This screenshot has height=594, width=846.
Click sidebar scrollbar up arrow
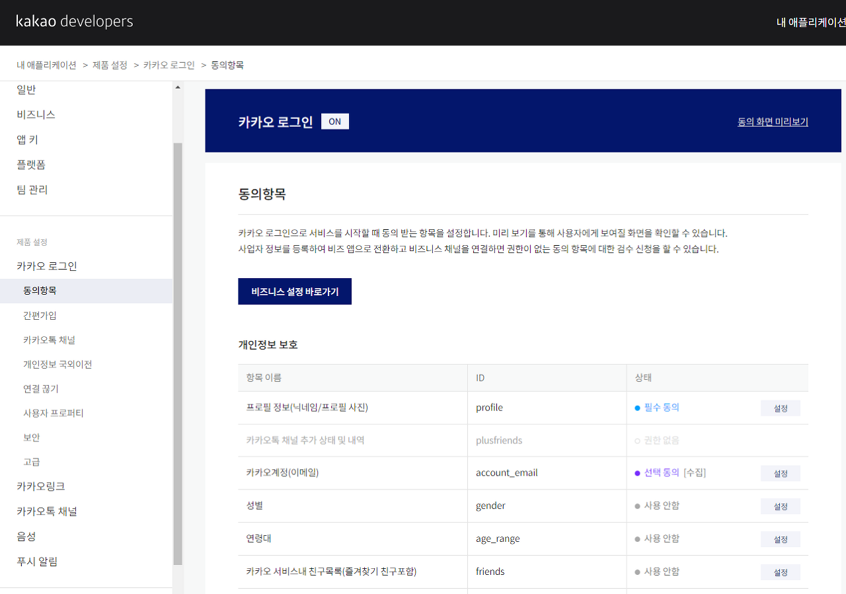(178, 87)
